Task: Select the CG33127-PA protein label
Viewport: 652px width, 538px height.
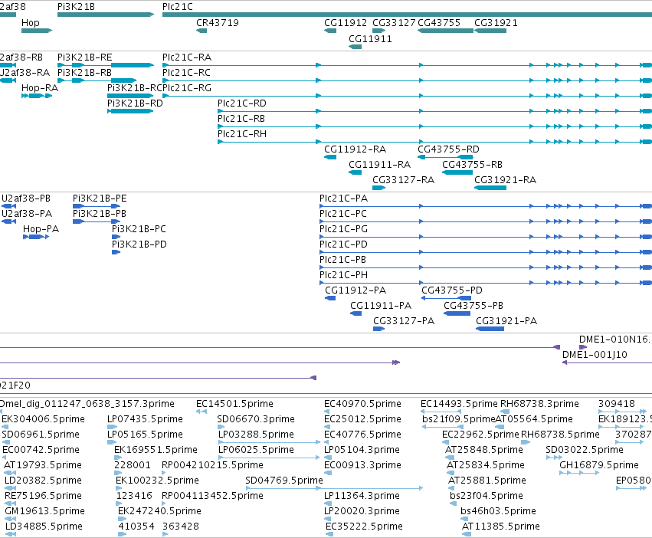Action: click(x=404, y=321)
